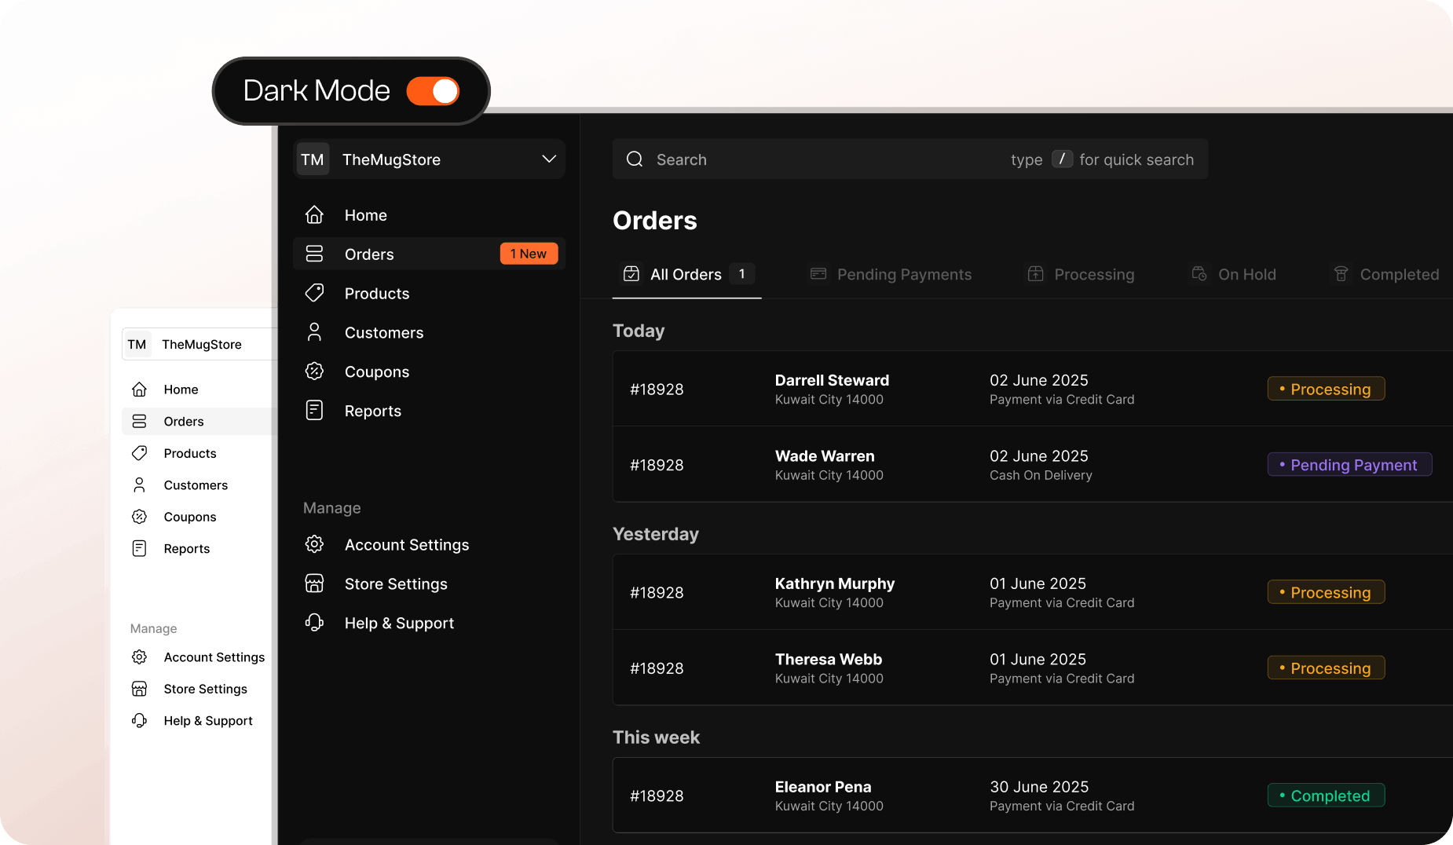This screenshot has height=845, width=1453.
Task: Click Coupons icon in light sidebar
Action: coord(139,517)
